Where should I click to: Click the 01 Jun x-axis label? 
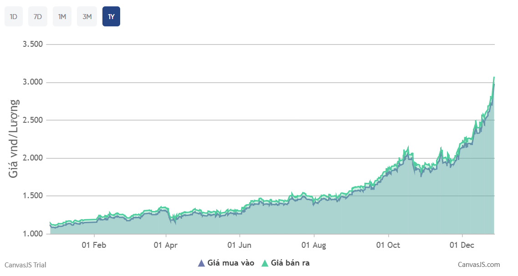tap(239, 246)
